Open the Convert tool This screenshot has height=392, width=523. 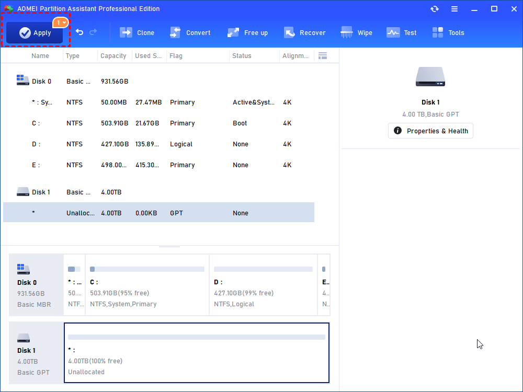[x=190, y=32]
